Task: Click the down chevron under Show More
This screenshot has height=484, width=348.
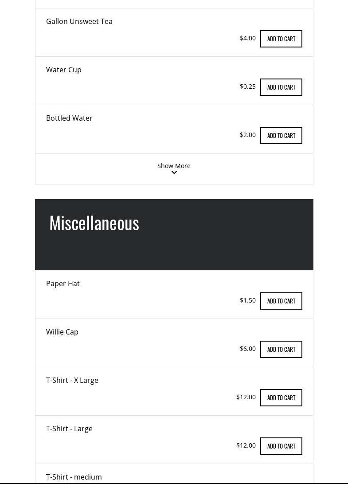Action: (x=174, y=173)
